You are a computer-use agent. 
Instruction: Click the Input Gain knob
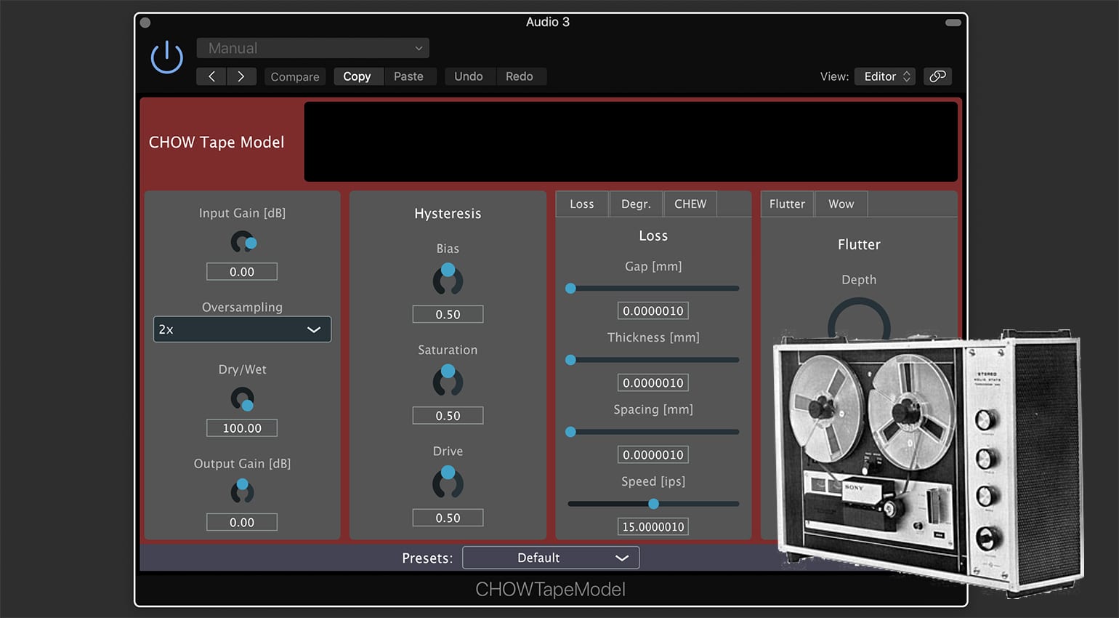(243, 242)
